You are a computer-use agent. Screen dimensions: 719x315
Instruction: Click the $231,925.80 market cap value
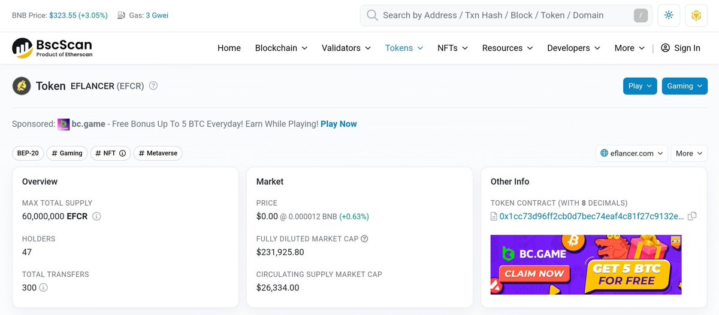pyautogui.click(x=280, y=252)
